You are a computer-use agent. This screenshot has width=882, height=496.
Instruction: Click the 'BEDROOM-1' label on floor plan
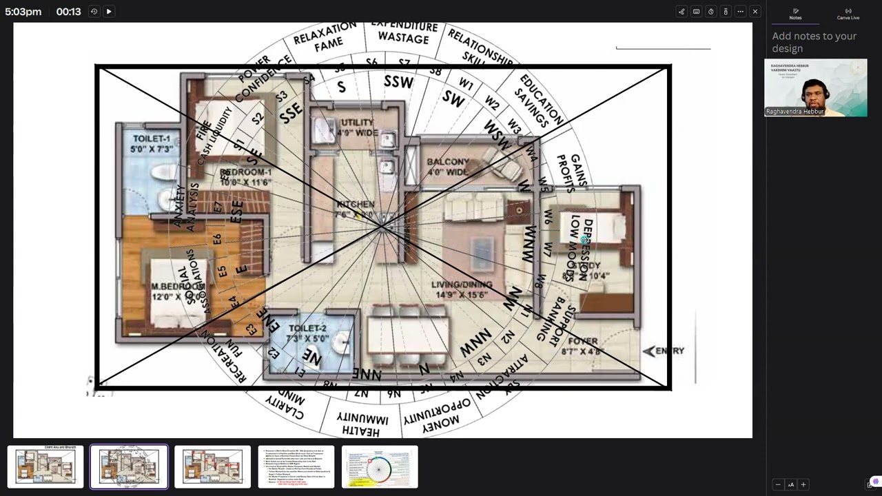(246, 172)
